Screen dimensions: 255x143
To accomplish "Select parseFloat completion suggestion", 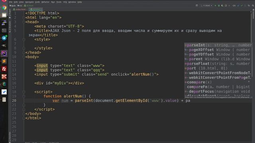I will 218,64.
